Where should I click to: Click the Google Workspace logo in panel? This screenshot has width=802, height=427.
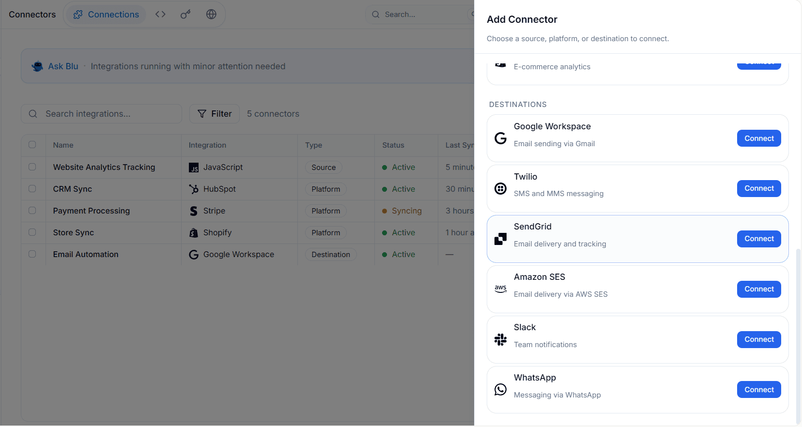[x=500, y=138]
